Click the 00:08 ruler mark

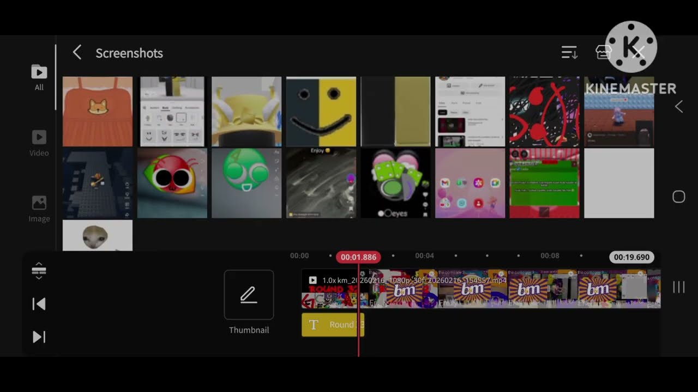[x=550, y=255]
